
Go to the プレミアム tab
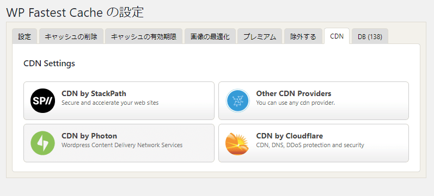260,36
